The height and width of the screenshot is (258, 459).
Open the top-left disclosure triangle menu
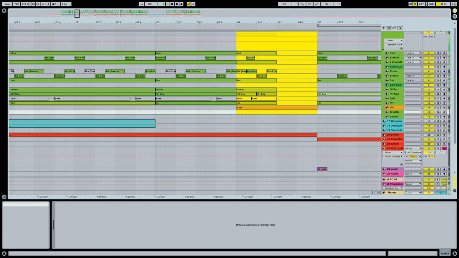coord(4,10)
